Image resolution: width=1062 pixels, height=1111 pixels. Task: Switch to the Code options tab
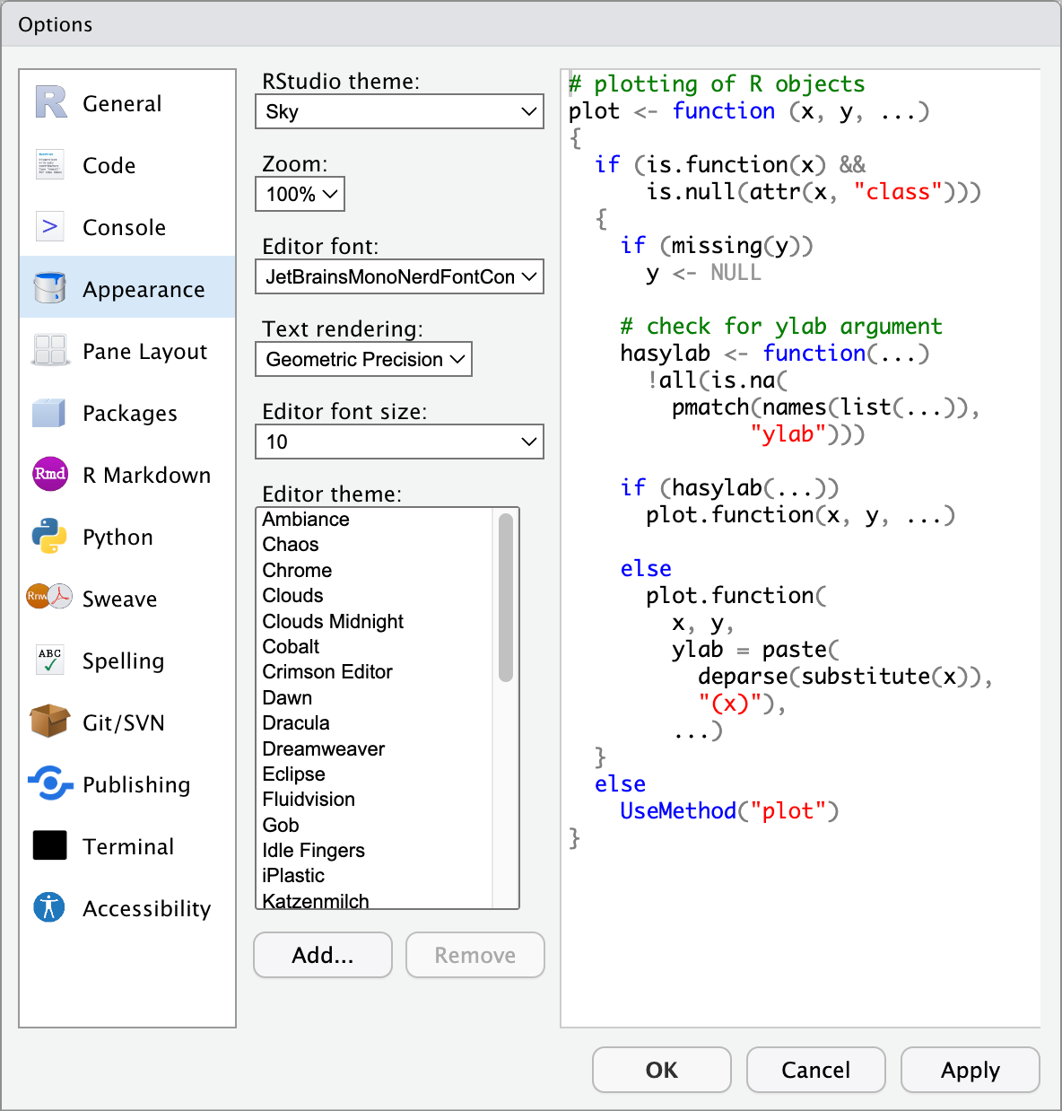pyautogui.click(x=127, y=165)
